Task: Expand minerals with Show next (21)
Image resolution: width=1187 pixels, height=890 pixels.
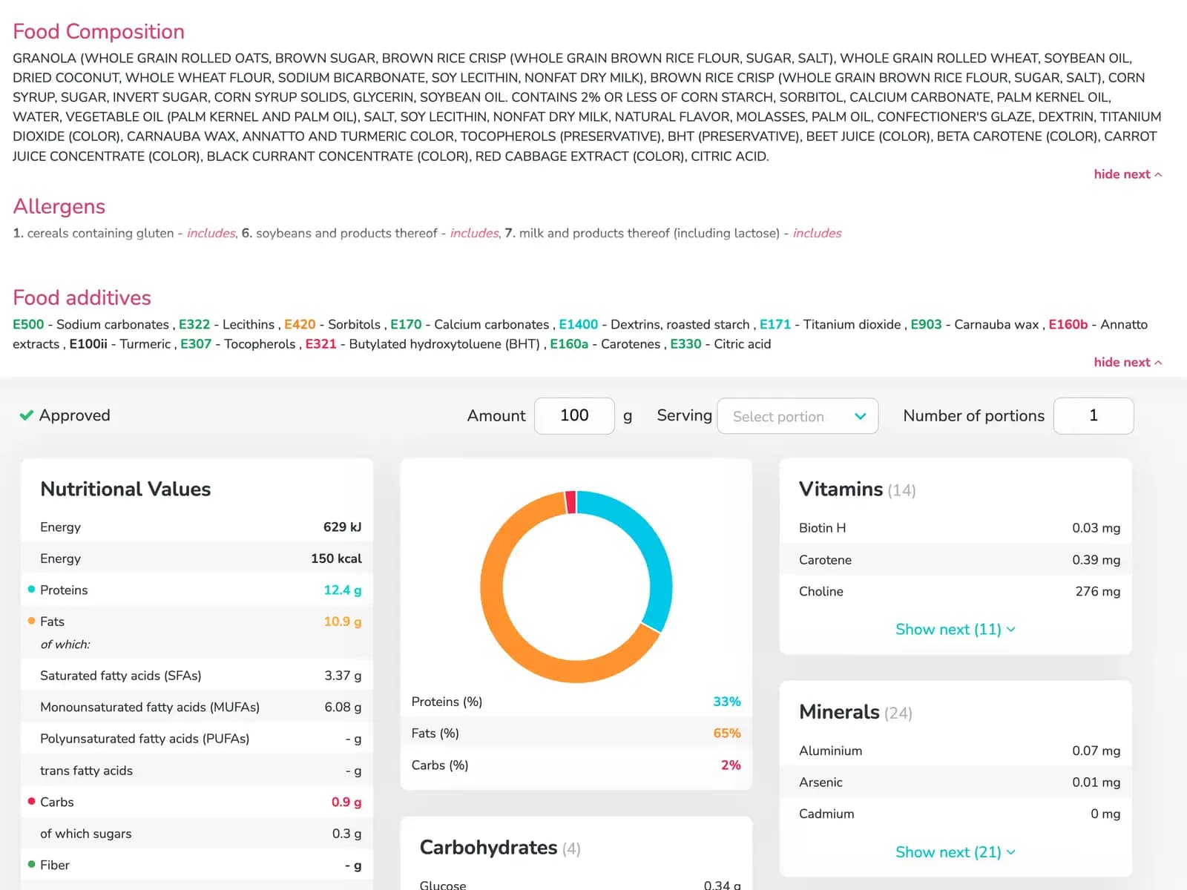Action: tap(955, 851)
